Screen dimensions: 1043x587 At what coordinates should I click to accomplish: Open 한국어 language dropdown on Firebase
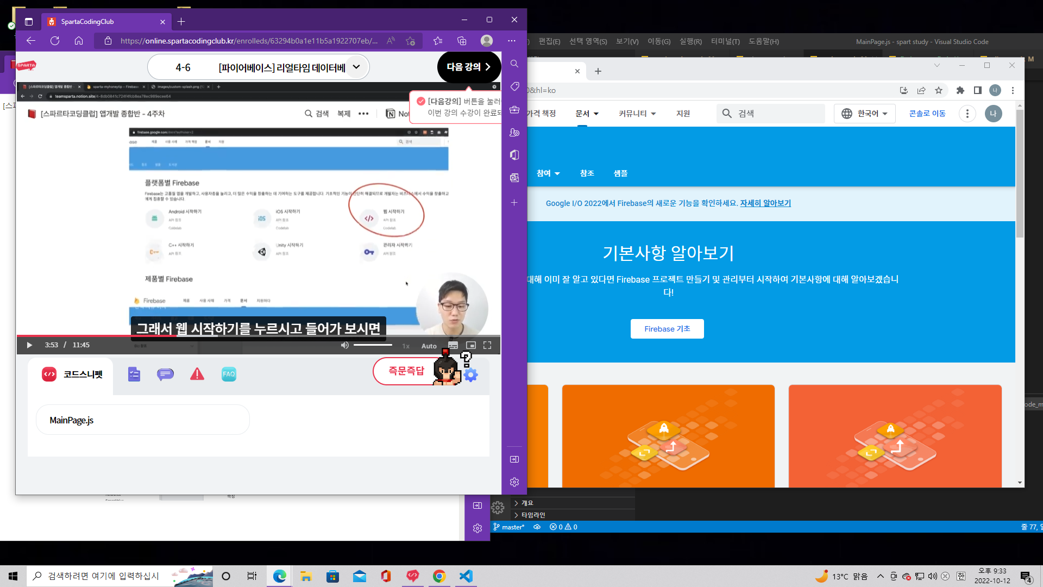(864, 114)
